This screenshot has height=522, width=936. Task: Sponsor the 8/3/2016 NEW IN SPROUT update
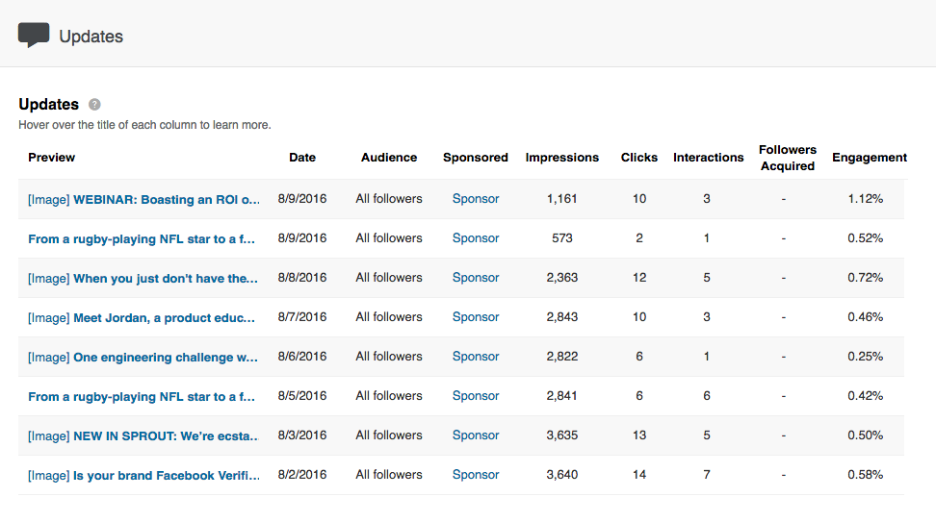(x=476, y=435)
